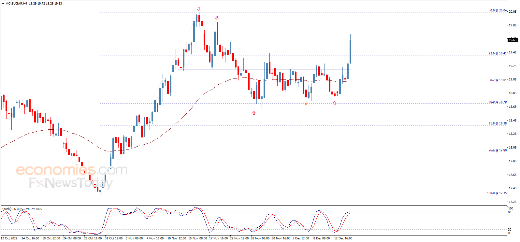Select the 0.0 @ 20.04 Fibonacci label
This screenshot has width=520, height=242.
click(x=498, y=10)
